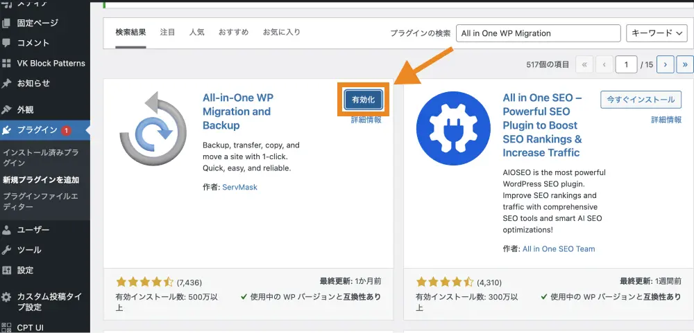Click the wrench icon beside ツール
Image resolution: width=694 pixels, height=333 pixels.
6,250
